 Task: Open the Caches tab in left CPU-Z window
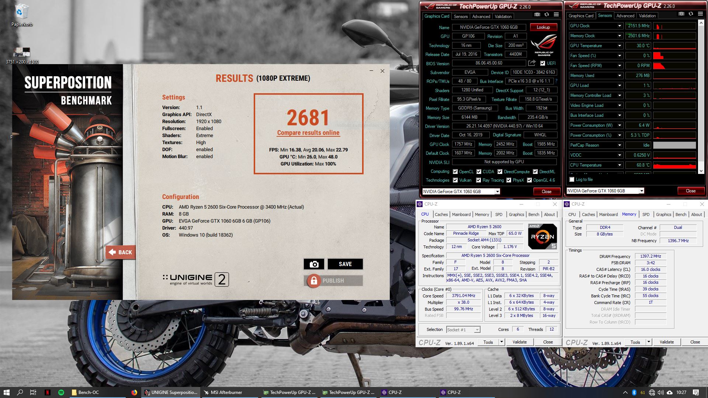441,214
